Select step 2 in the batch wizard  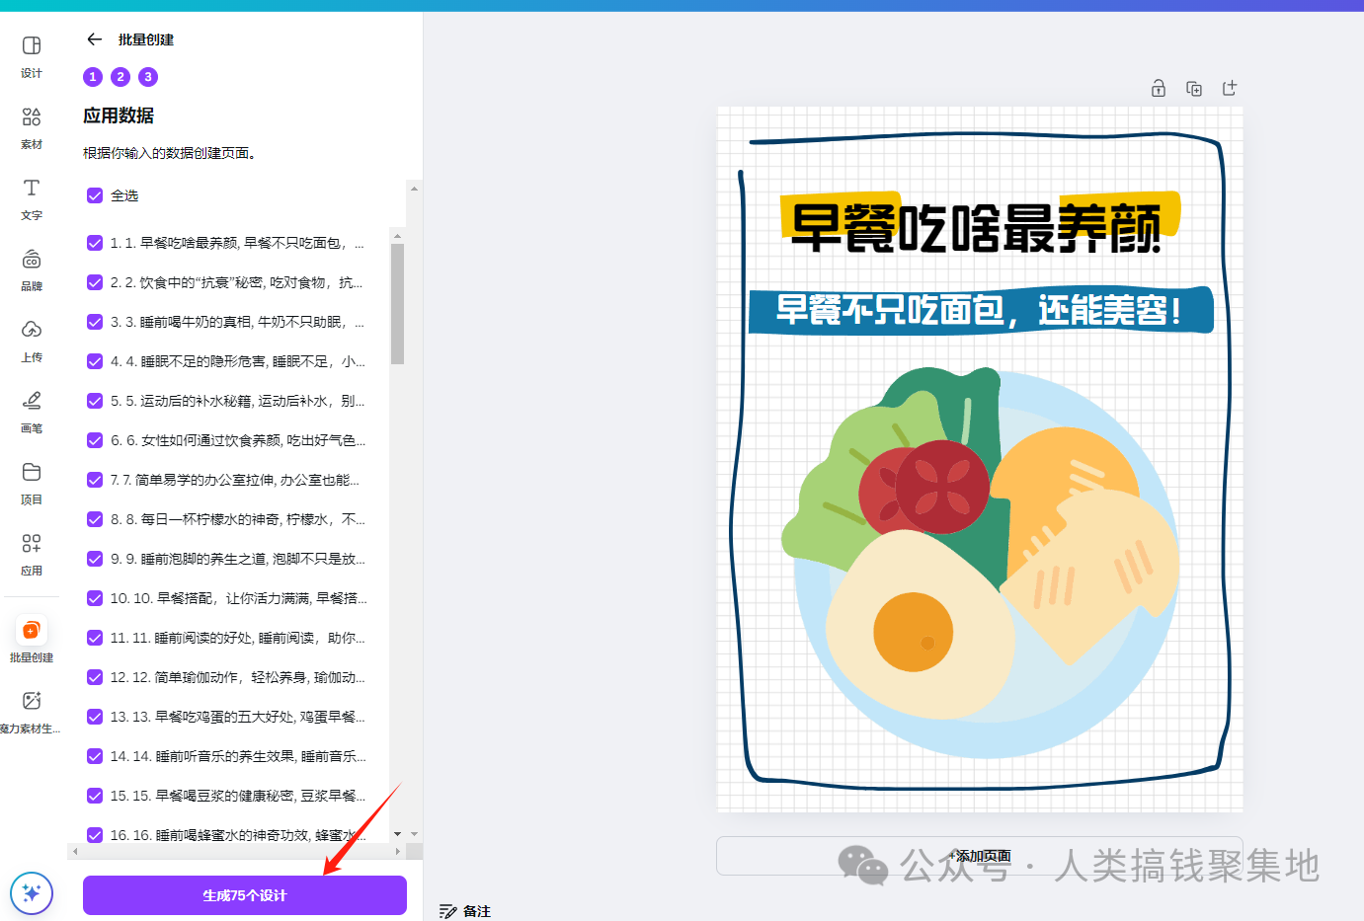pos(120,76)
